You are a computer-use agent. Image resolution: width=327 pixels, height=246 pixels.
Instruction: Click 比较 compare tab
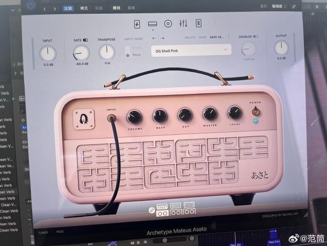[x=68, y=8]
